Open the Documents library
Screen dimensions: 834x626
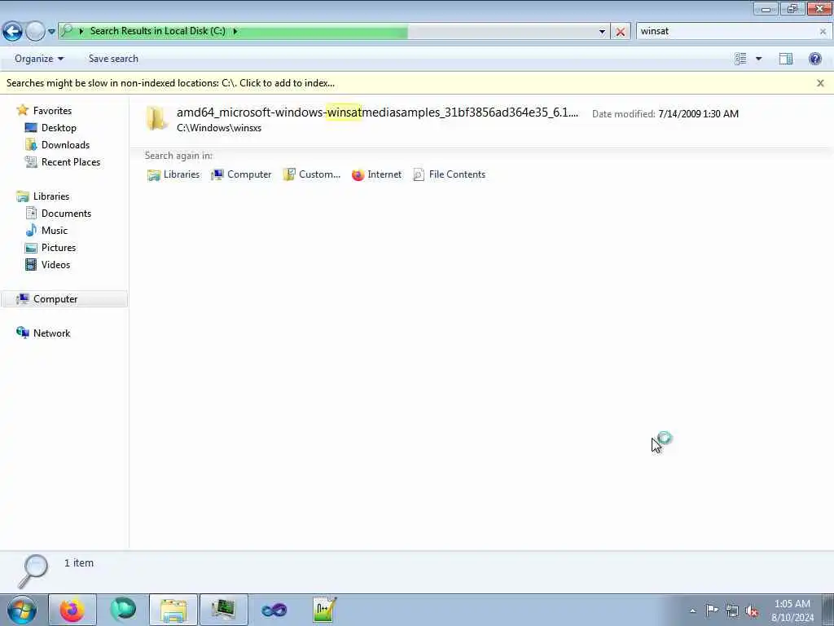pos(66,214)
